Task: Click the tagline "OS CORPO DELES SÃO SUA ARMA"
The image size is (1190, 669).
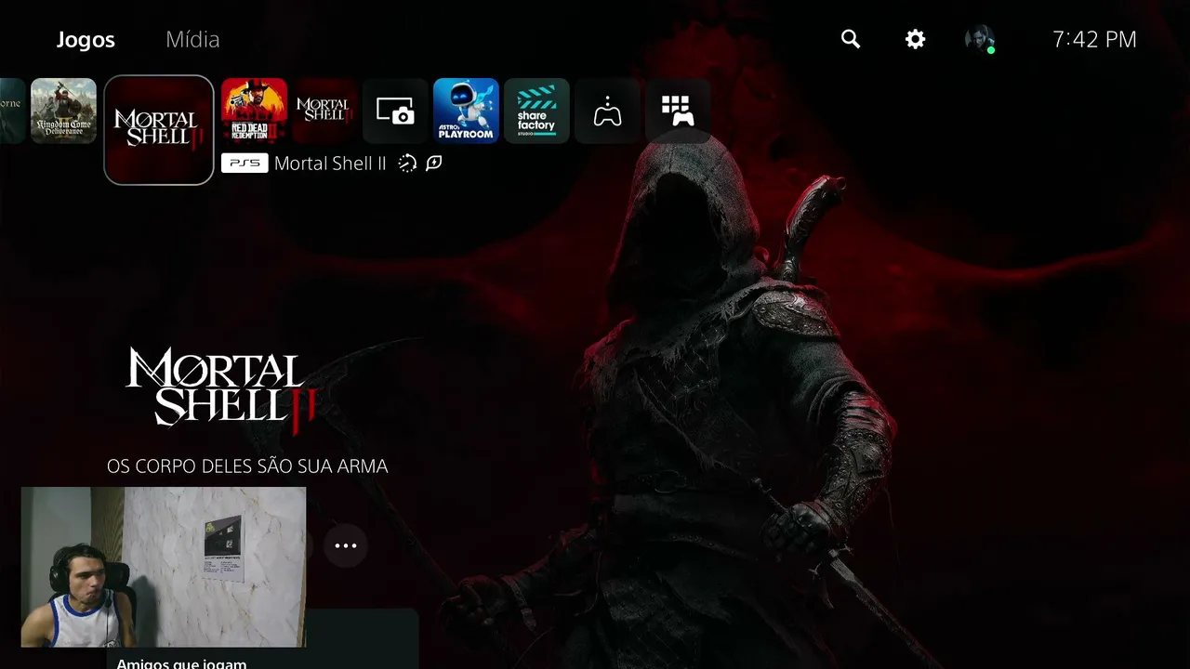Action: (x=247, y=466)
